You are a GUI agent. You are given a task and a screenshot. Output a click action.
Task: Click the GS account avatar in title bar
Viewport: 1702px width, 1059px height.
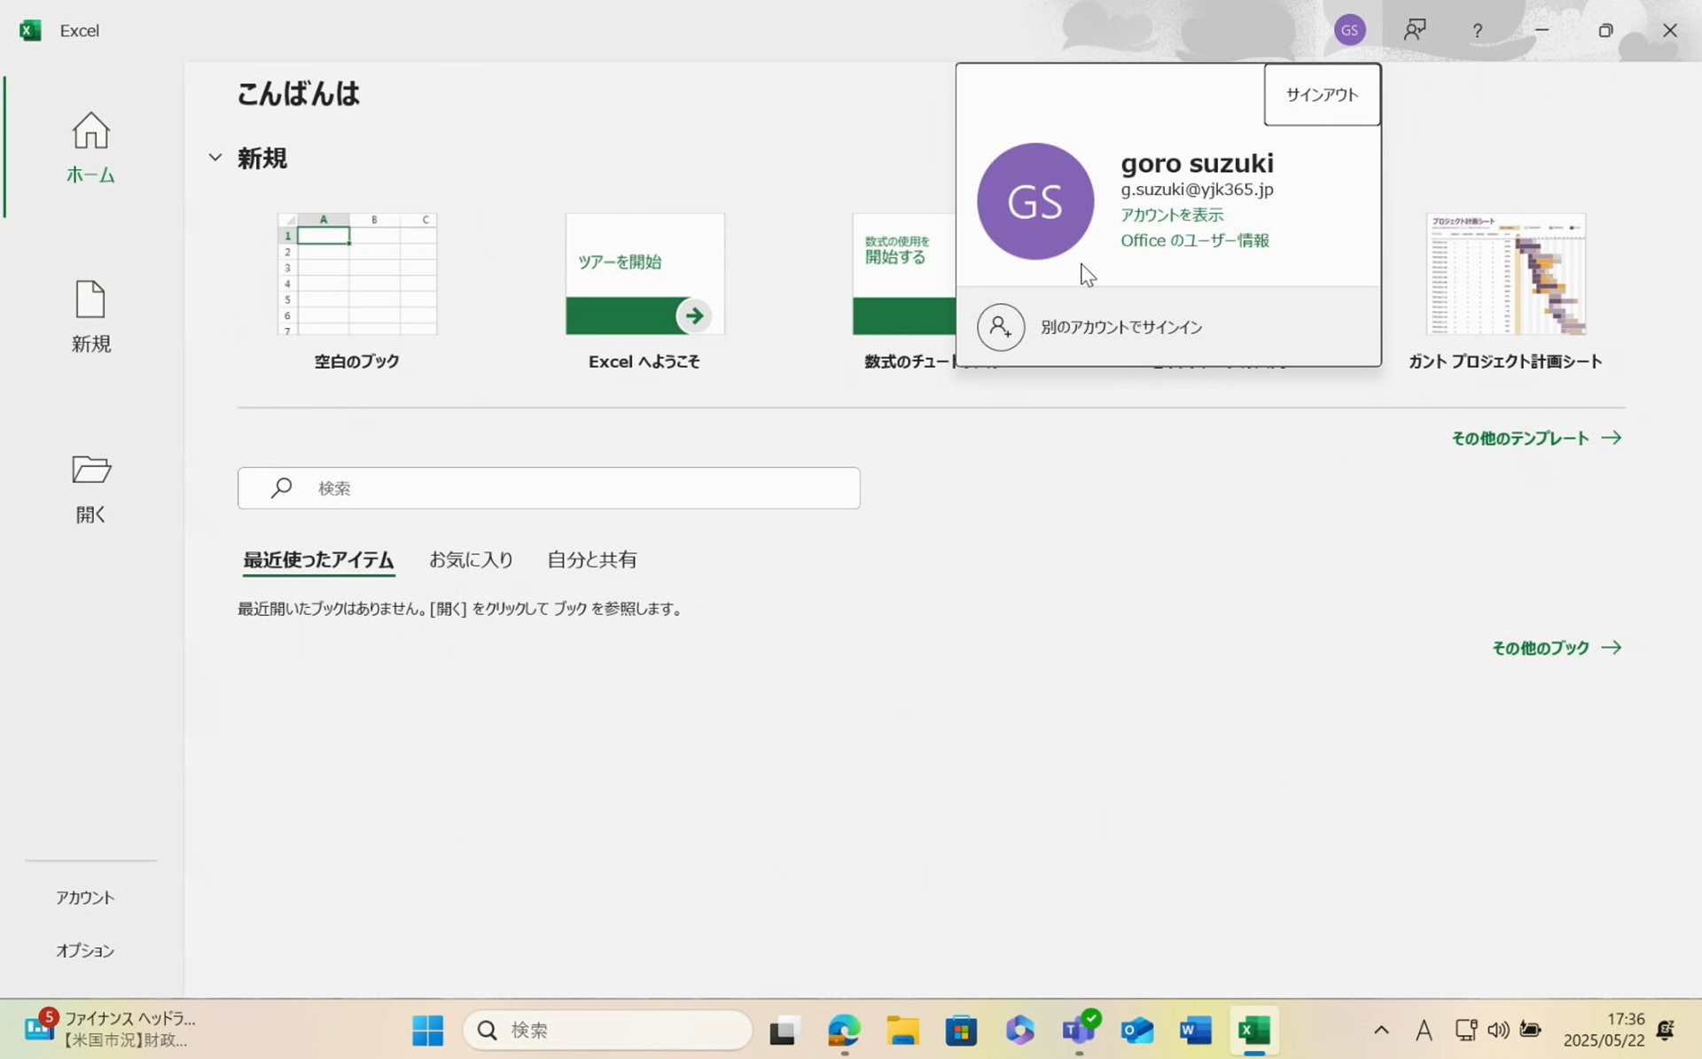tap(1349, 30)
